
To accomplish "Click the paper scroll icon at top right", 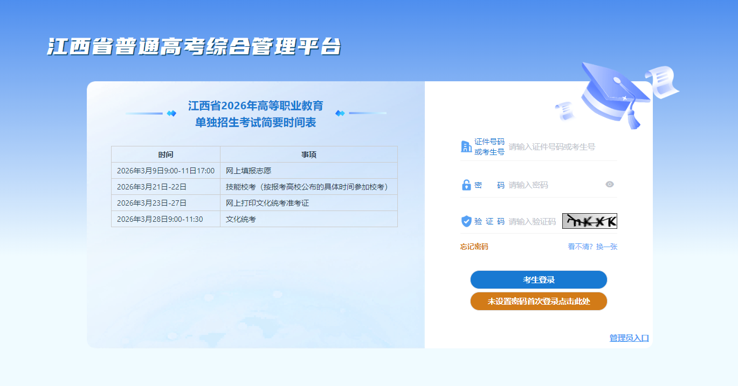I will (x=666, y=82).
